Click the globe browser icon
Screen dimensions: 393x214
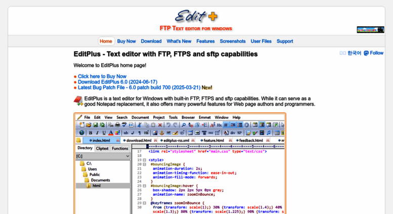(x=82, y=133)
